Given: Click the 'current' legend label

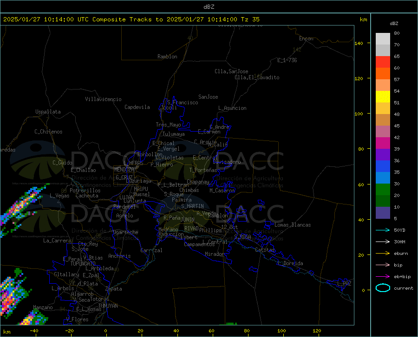Looking at the screenshot, I should [x=403, y=288].
